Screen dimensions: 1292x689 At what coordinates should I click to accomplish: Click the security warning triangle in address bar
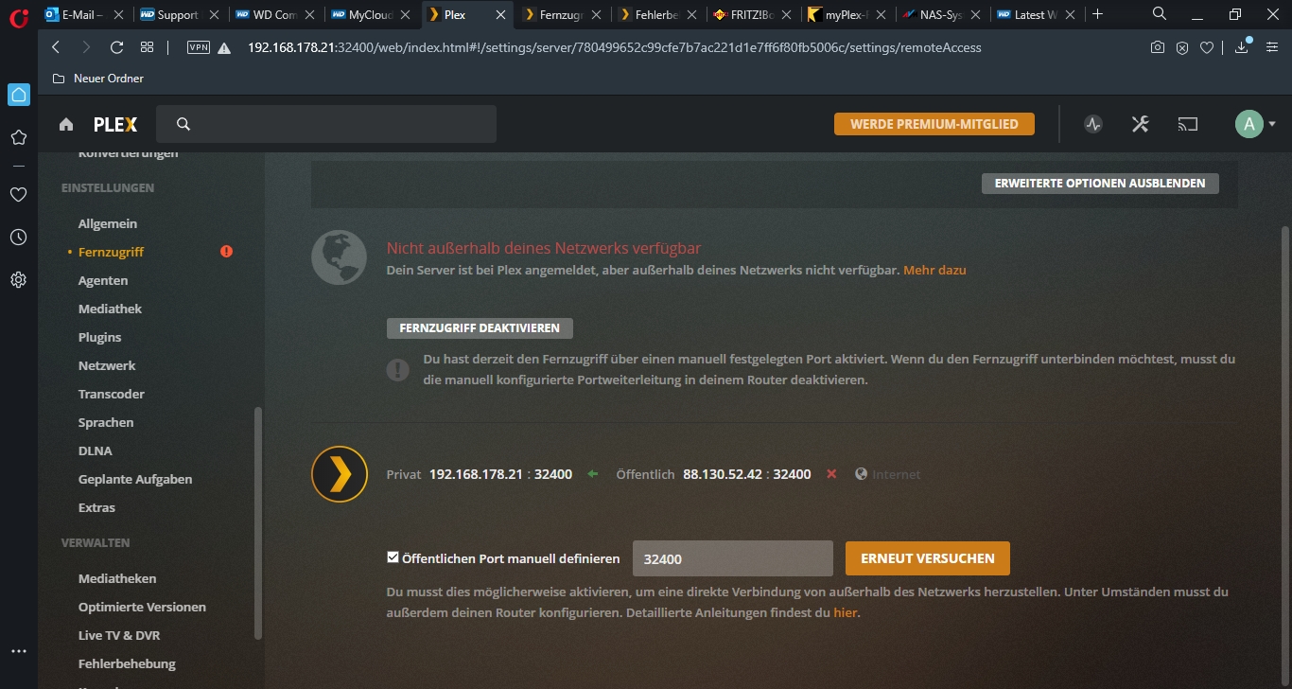point(224,48)
